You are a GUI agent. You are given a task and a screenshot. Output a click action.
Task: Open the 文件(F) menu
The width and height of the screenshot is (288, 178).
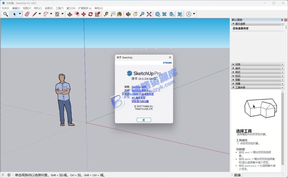(5, 8)
